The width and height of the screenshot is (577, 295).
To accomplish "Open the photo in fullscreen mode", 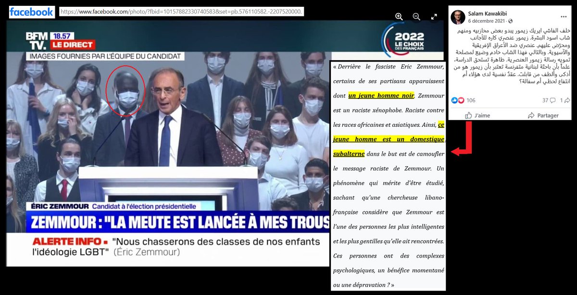I will (x=434, y=17).
